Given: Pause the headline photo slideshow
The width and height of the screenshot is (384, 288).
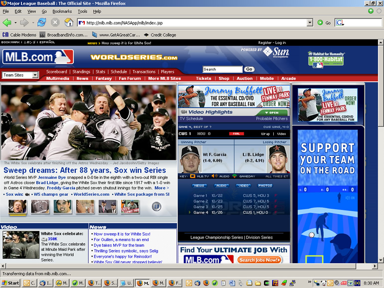Looking at the screenshot, I should coord(156,206).
